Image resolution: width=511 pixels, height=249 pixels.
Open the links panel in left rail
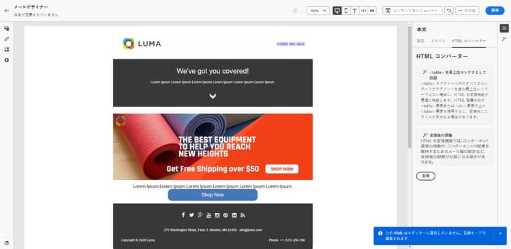pyautogui.click(x=7, y=39)
